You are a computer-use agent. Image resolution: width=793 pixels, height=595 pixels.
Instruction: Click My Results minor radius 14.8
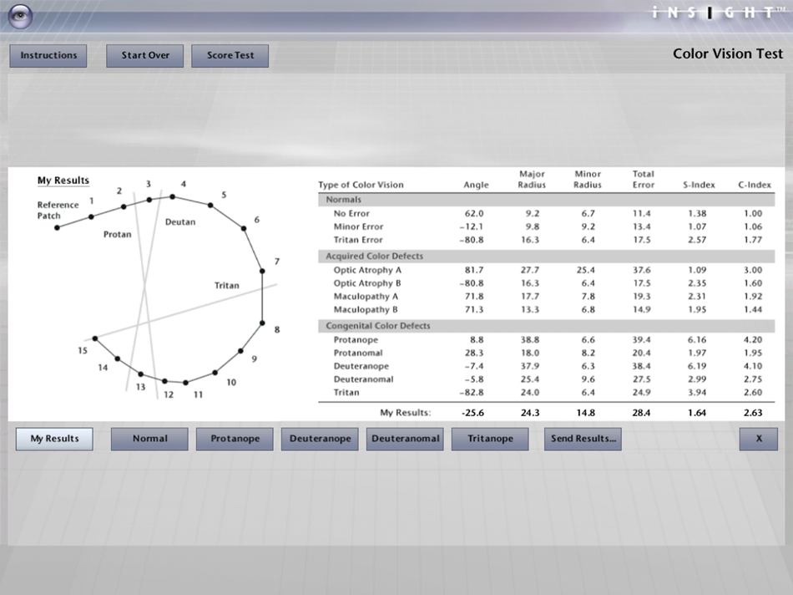point(586,413)
